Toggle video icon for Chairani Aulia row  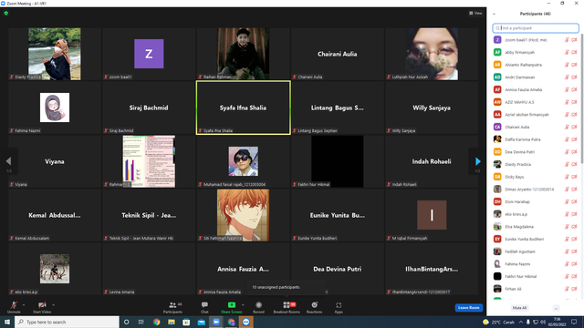click(x=574, y=128)
